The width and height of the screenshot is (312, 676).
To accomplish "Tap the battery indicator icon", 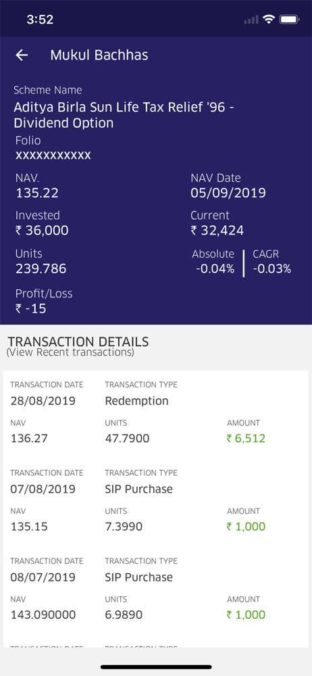I will click(x=289, y=20).
